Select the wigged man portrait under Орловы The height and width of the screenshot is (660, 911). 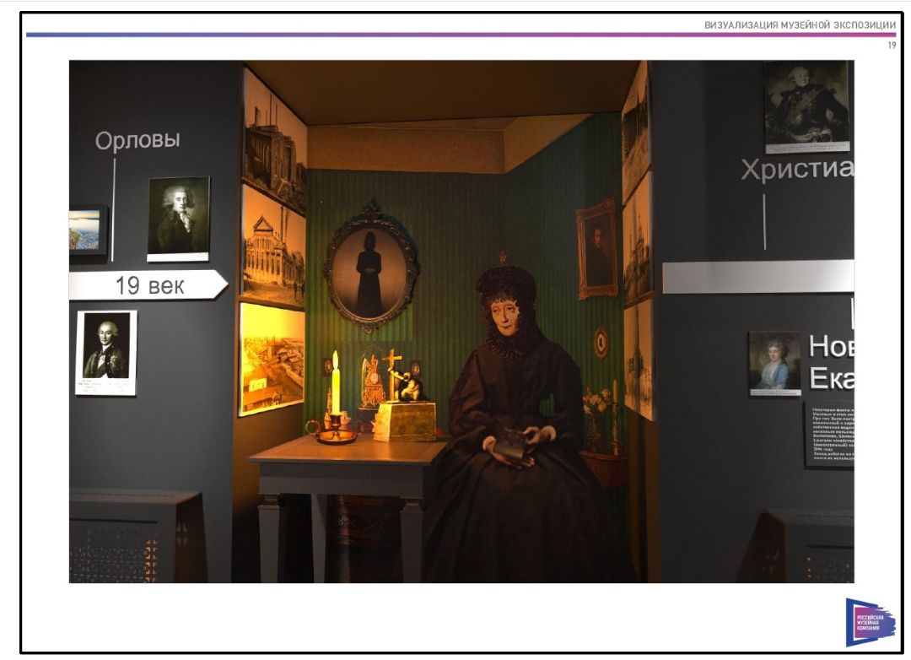coord(178,219)
